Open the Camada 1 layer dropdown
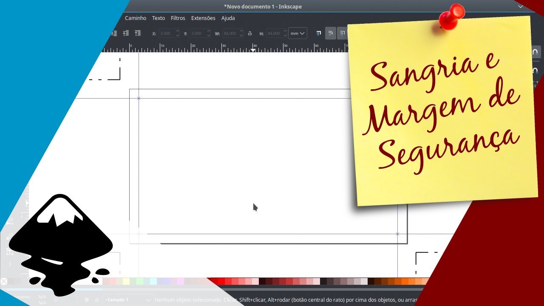This screenshot has height=306, width=544. (128, 300)
